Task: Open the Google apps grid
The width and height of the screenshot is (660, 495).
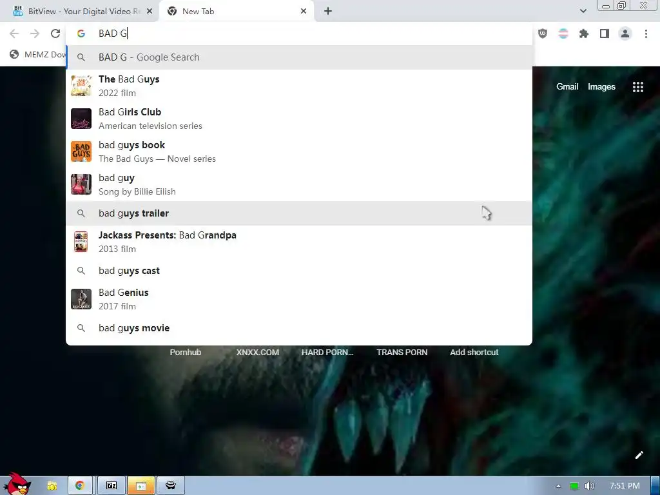Action: [637, 87]
